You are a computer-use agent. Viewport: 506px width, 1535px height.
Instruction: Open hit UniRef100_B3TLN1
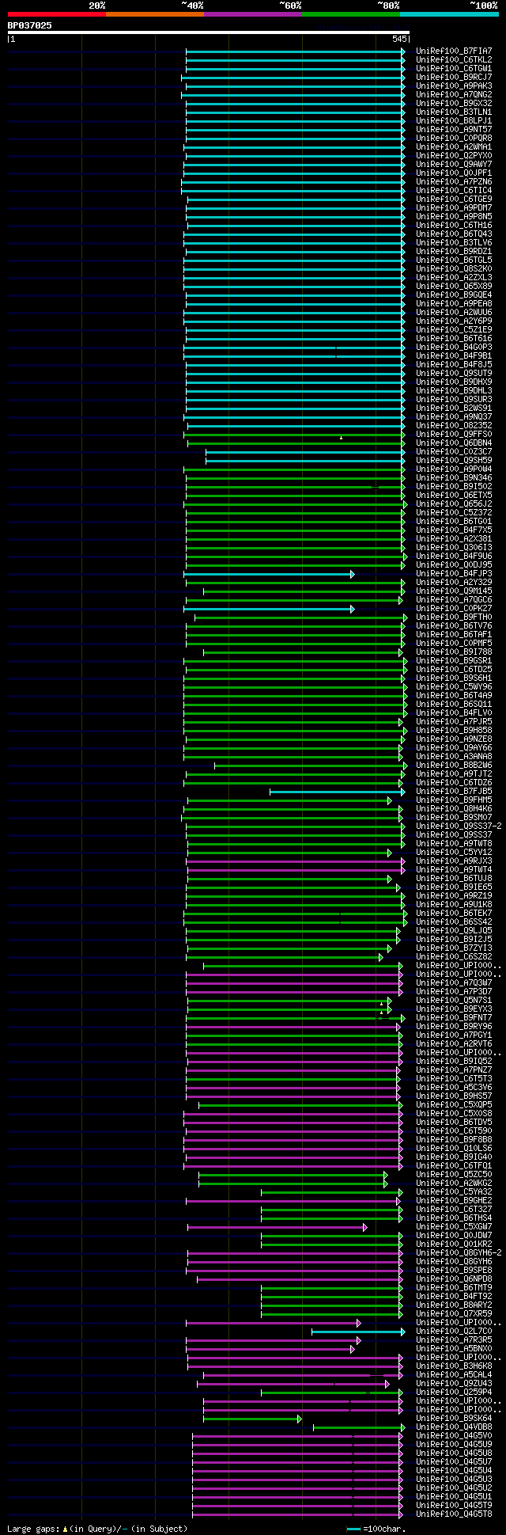tap(454, 112)
